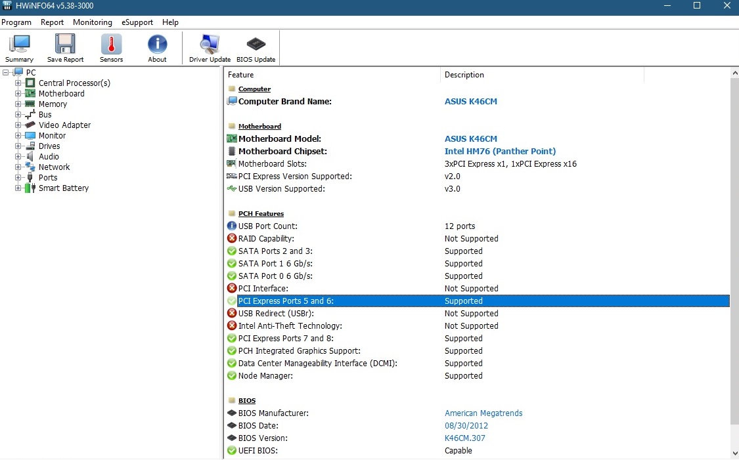739x460 pixels.
Task: Click the Smart Battery icon
Action: (x=30, y=188)
